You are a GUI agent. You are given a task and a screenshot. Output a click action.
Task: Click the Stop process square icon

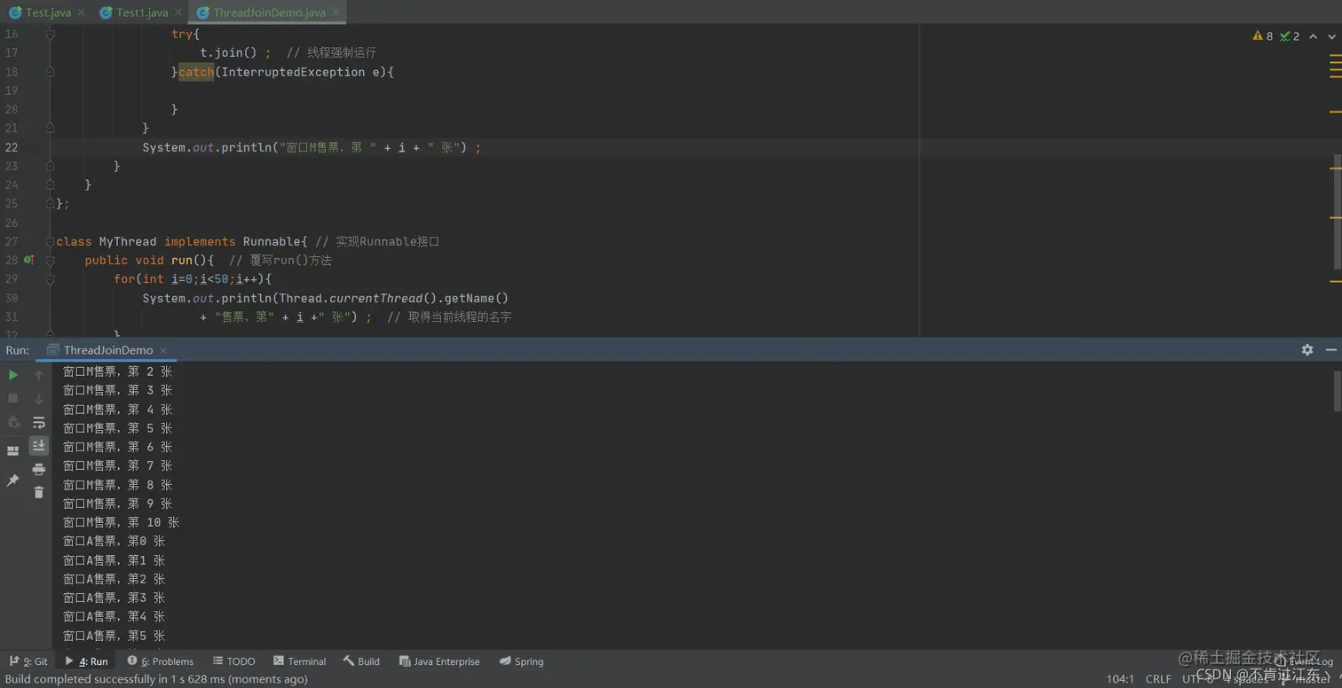pos(12,398)
